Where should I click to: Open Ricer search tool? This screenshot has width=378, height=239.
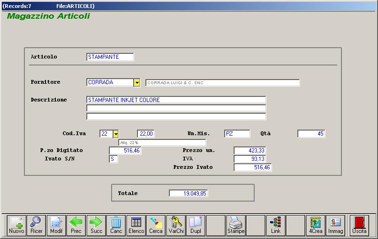coord(36,225)
